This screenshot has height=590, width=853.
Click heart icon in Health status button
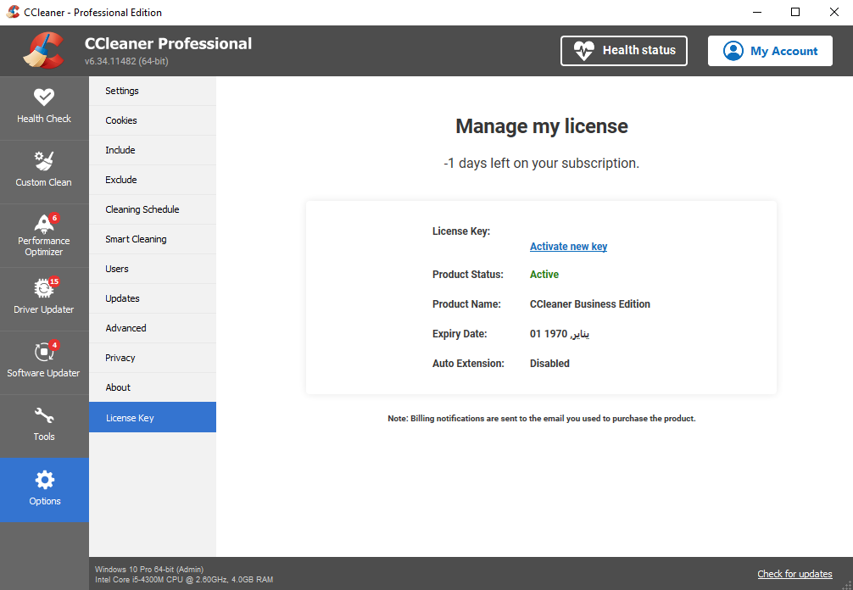583,51
